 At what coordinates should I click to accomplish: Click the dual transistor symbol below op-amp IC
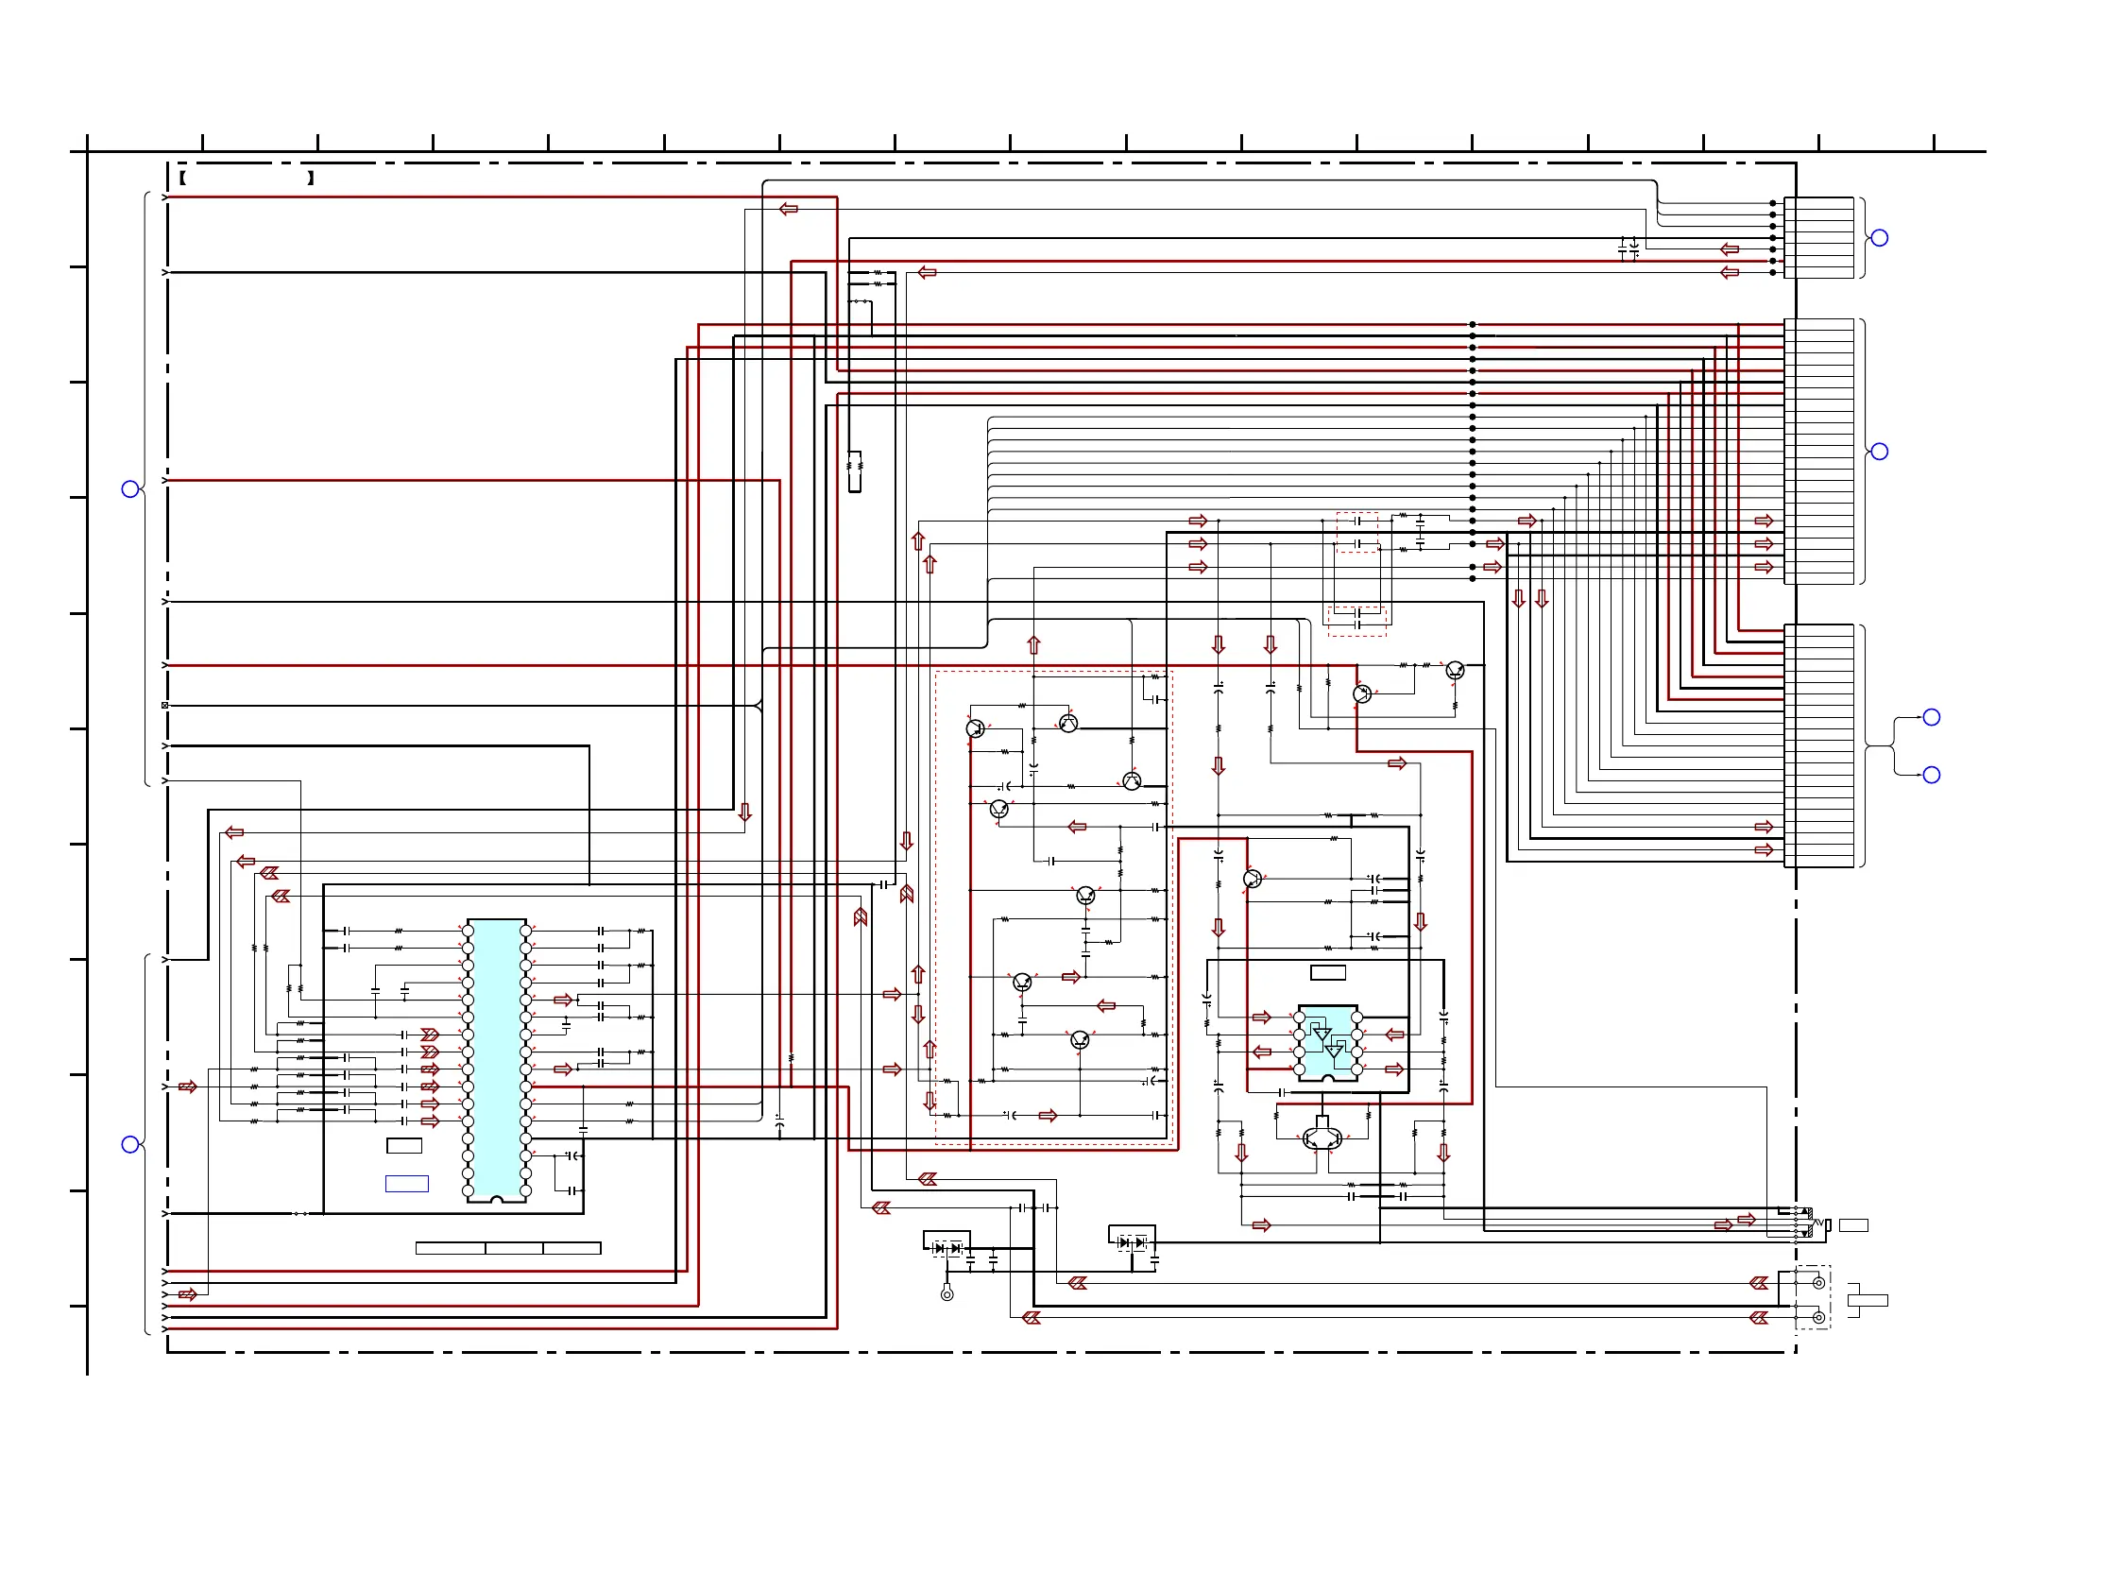[x=1322, y=1139]
